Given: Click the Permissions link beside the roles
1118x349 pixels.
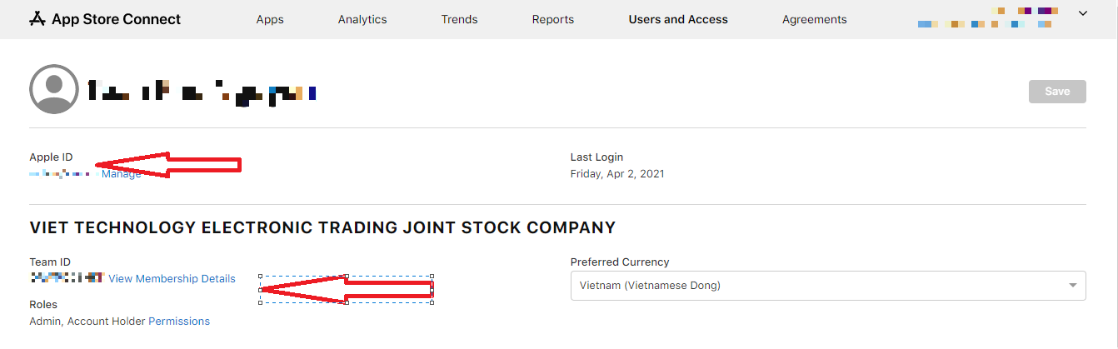Looking at the screenshot, I should [x=179, y=322].
